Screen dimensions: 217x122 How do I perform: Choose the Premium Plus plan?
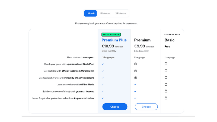[115, 107]
